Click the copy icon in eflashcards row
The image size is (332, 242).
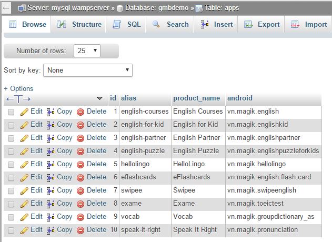click(51, 177)
